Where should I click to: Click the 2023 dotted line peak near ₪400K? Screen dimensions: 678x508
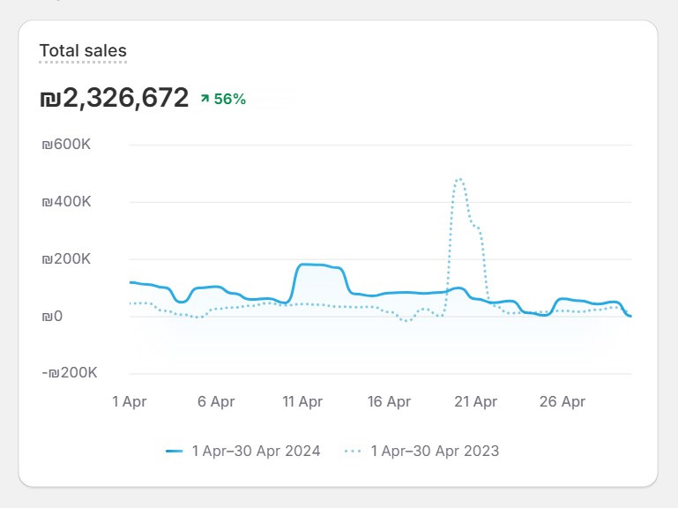[459, 180]
